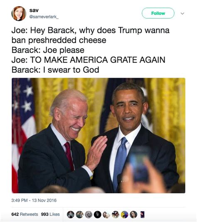
Task: View the 993 Likes list
Action: pos(50,214)
